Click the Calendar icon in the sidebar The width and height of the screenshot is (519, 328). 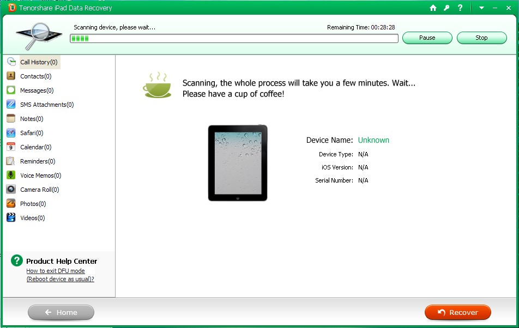(11, 147)
